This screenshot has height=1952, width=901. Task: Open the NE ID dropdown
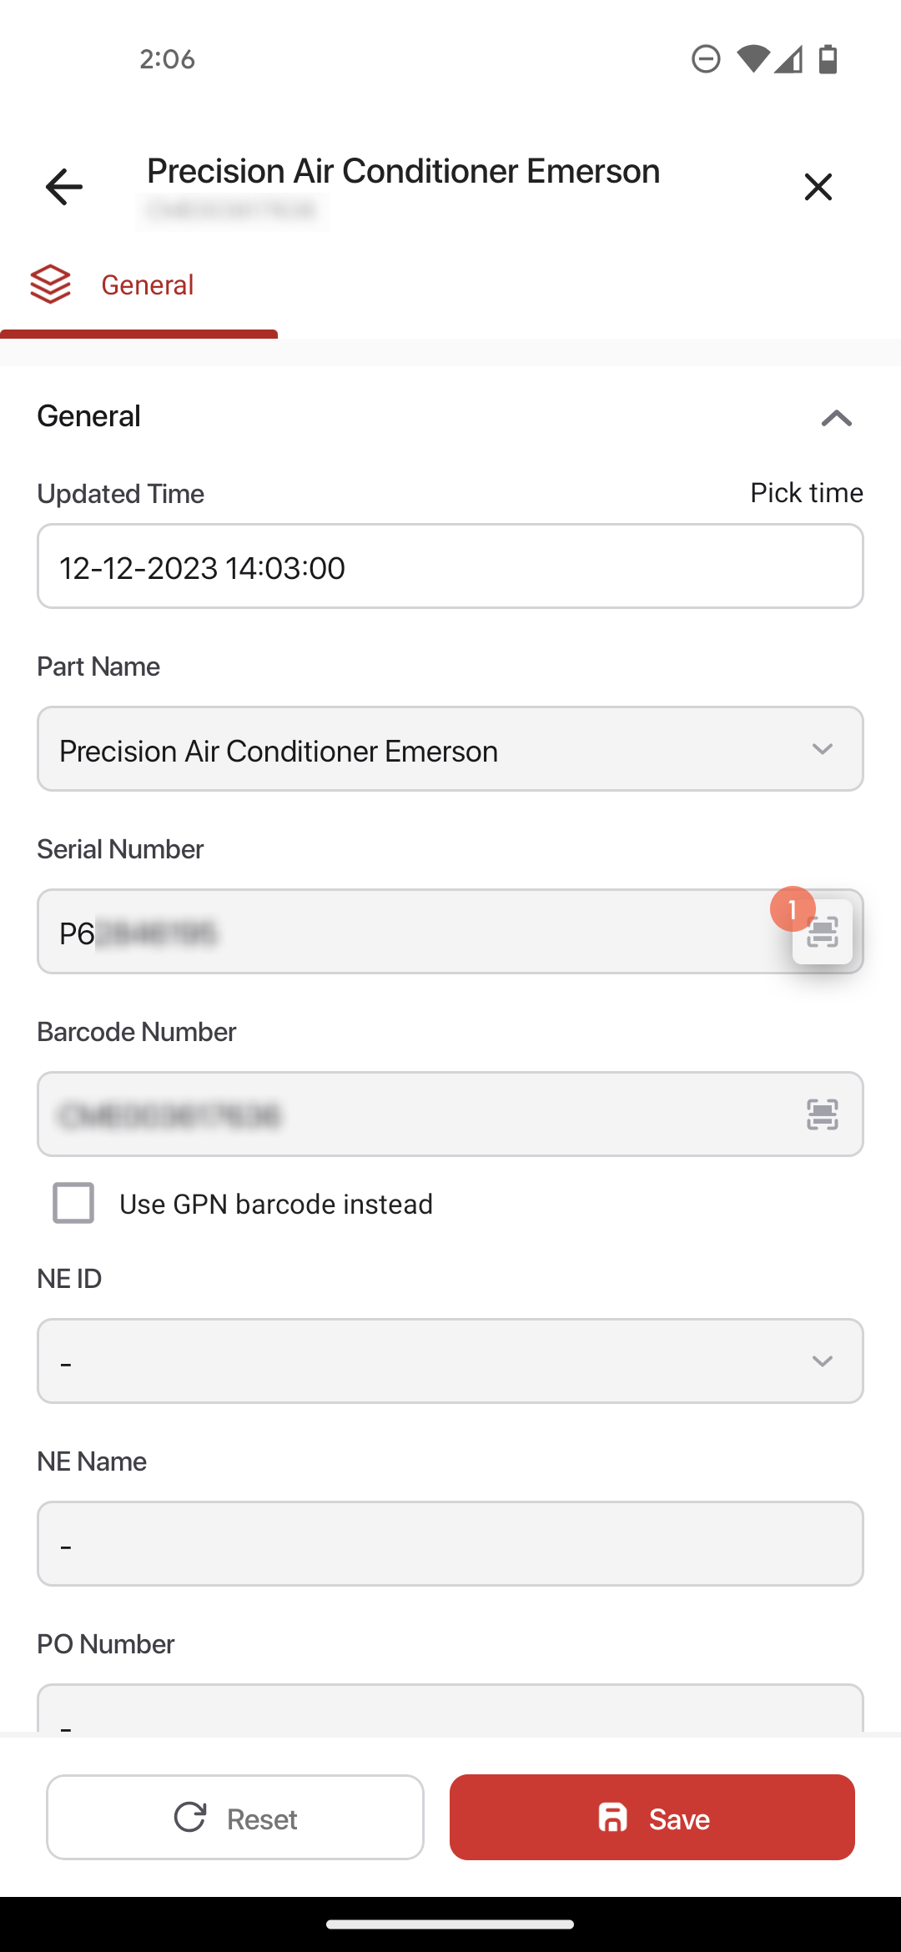coord(450,1361)
